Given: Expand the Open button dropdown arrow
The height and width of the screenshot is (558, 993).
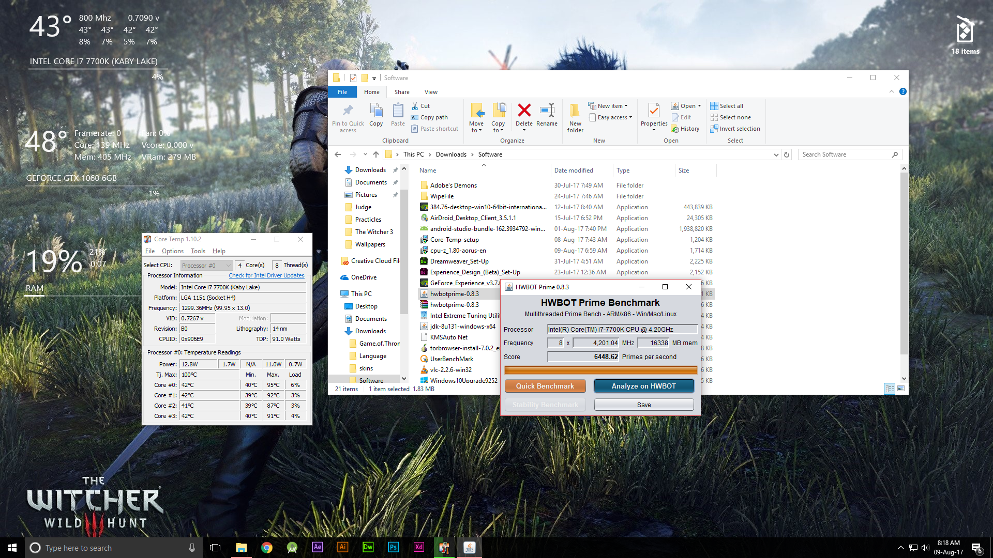Looking at the screenshot, I should (699, 106).
